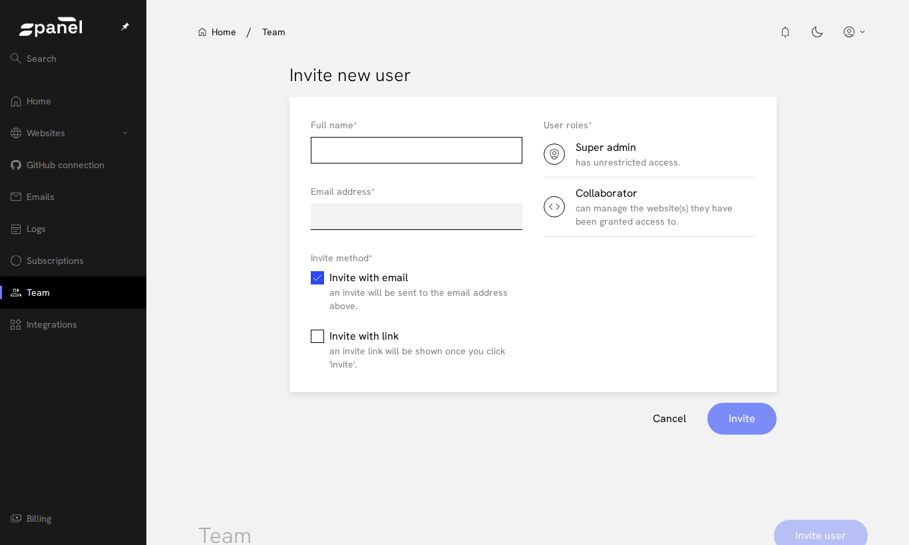The width and height of the screenshot is (909, 545).
Task: Open GitHub connection in sidebar
Action: click(73, 165)
